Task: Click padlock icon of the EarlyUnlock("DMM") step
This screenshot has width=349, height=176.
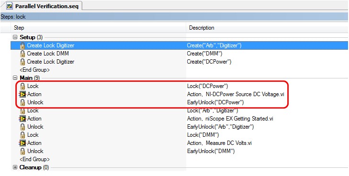Action: tap(23, 151)
